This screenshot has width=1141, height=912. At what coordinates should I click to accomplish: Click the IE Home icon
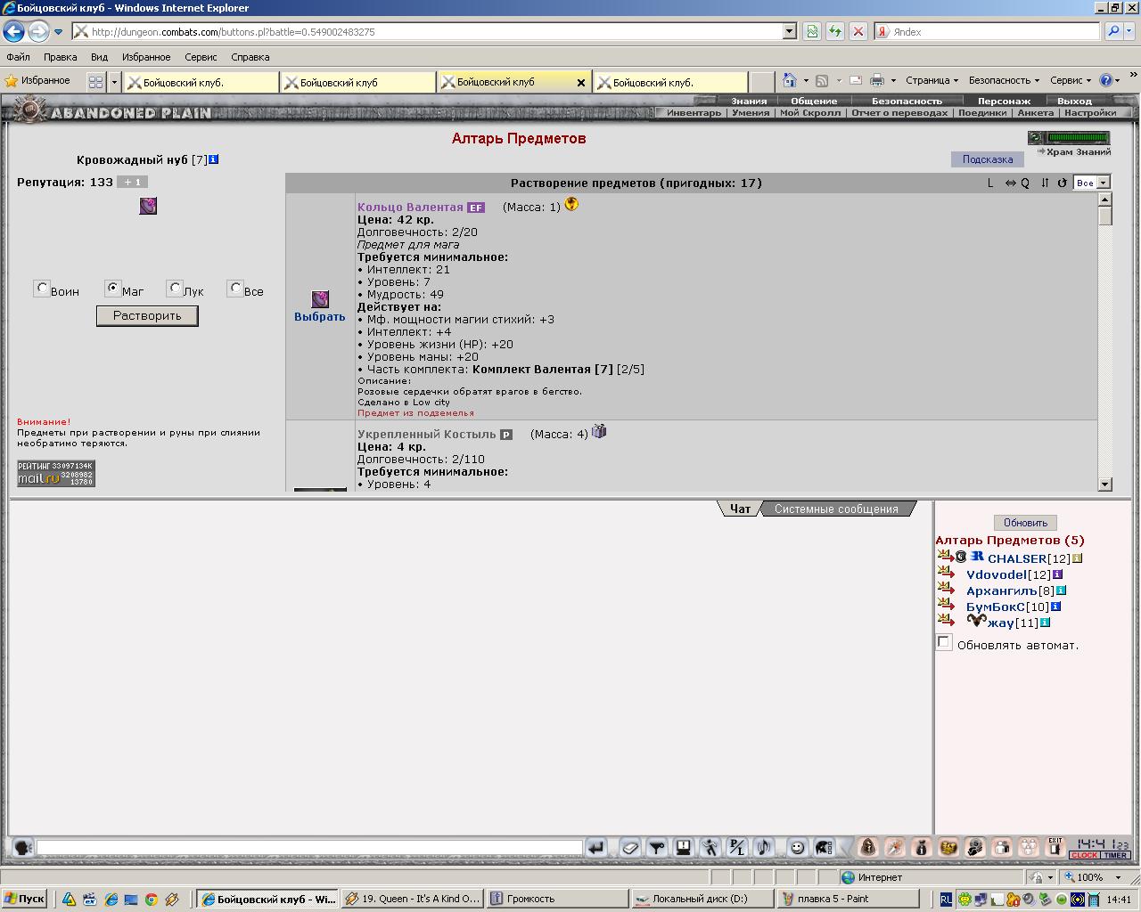pos(789,80)
